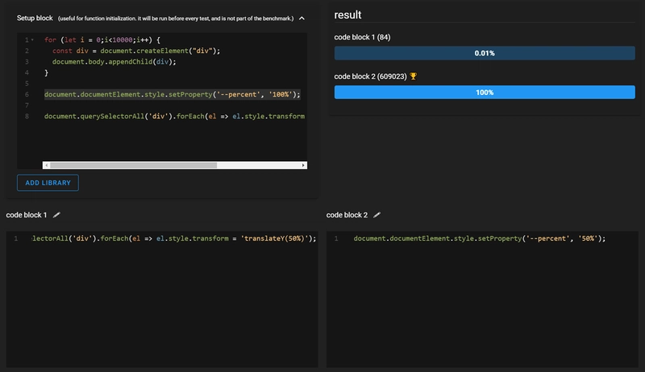Click the scrollbar left arrow in setup editor

coord(47,165)
